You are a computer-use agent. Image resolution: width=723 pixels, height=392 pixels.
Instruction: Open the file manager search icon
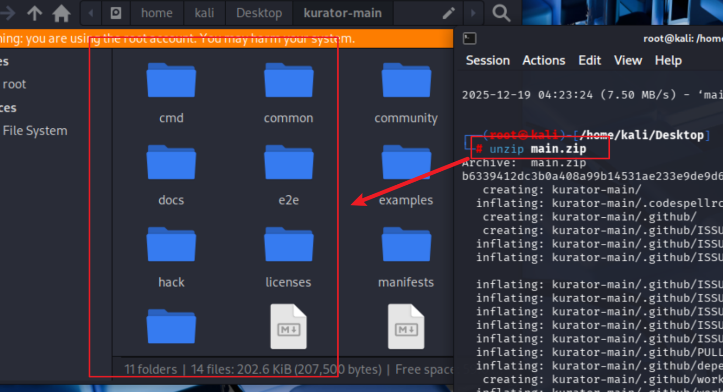[501, 13]
